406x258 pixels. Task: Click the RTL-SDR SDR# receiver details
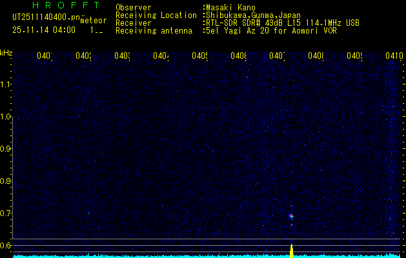[x=283, y=23]
